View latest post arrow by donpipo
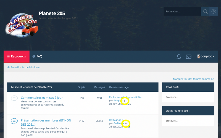This screenshot has height=138, width=221. tap(125, 101)
